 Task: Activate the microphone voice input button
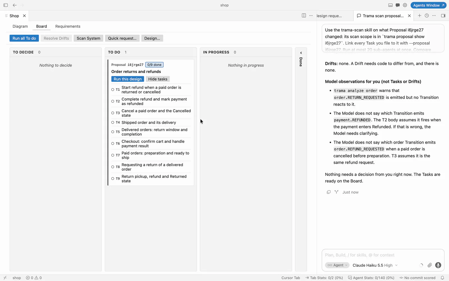point(438,265)
